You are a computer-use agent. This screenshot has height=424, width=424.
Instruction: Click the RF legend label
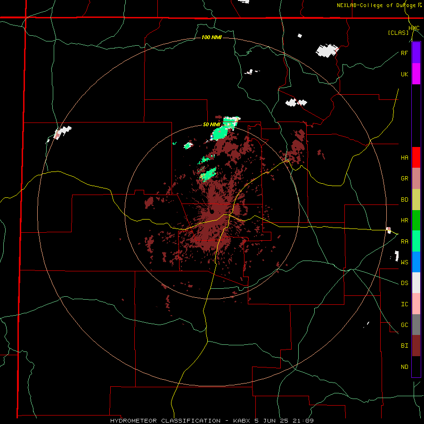405,53
